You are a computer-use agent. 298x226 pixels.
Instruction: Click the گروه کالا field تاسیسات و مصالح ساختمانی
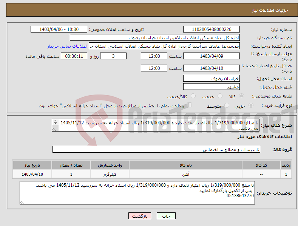(156, 150)
